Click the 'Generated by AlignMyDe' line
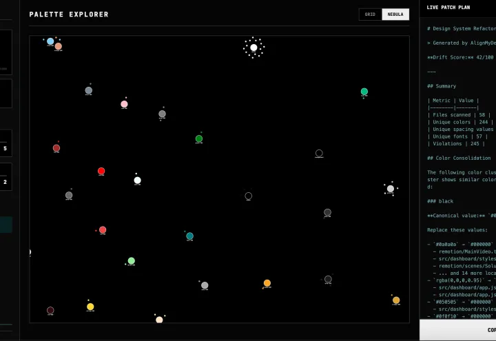The width and height of the screenshot is (496, 341). (x=461, y=43)
